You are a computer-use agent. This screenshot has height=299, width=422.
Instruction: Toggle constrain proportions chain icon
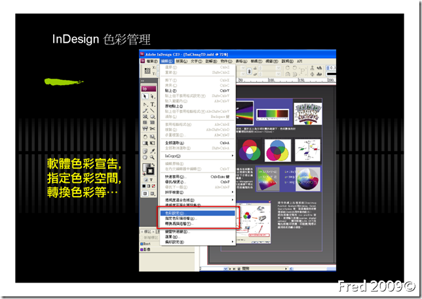coord(249,71)
